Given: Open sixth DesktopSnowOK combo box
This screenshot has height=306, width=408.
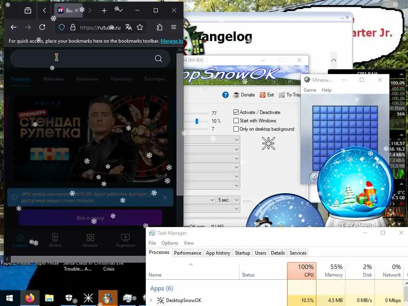Looking at the screenshot, I should [x=212, y=186].
